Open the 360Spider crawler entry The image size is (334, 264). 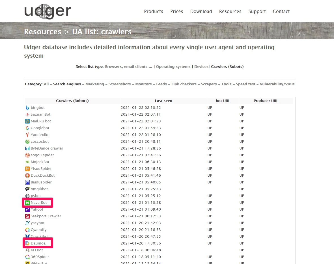[x=40, y=257]
